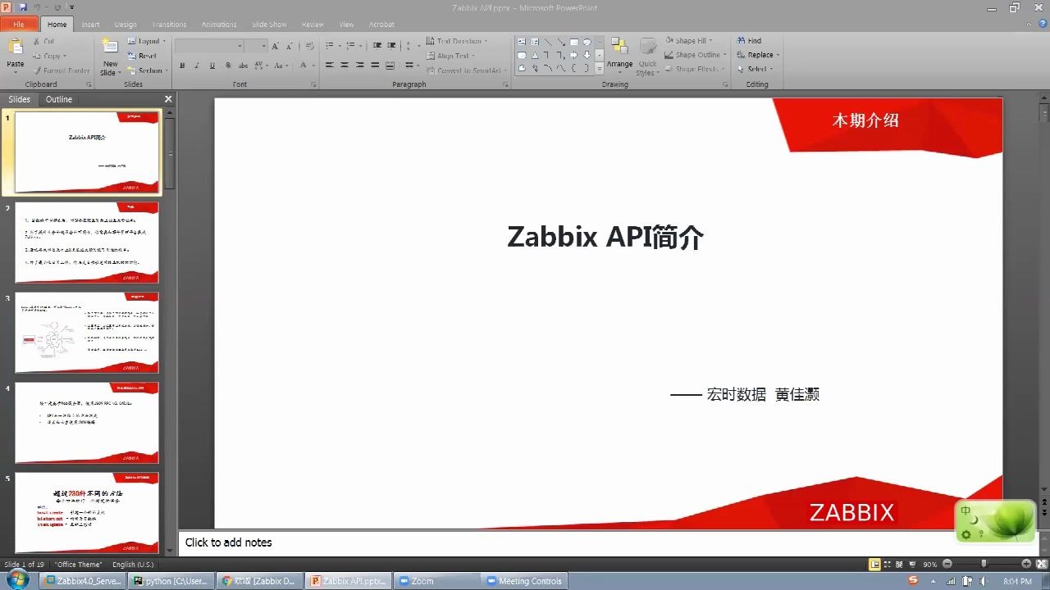Image resolution: width=1050 pixels, height=590 pixels.
Task: Expand shapes gallery More button
Action: coord(600,68)
